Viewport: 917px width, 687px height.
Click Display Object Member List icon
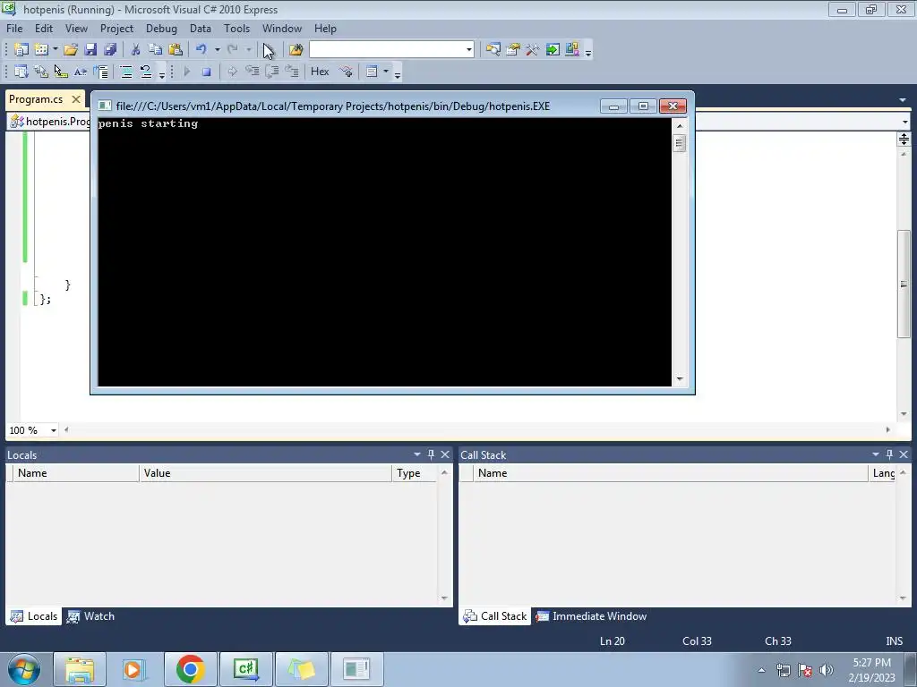[x=21, y=72]
